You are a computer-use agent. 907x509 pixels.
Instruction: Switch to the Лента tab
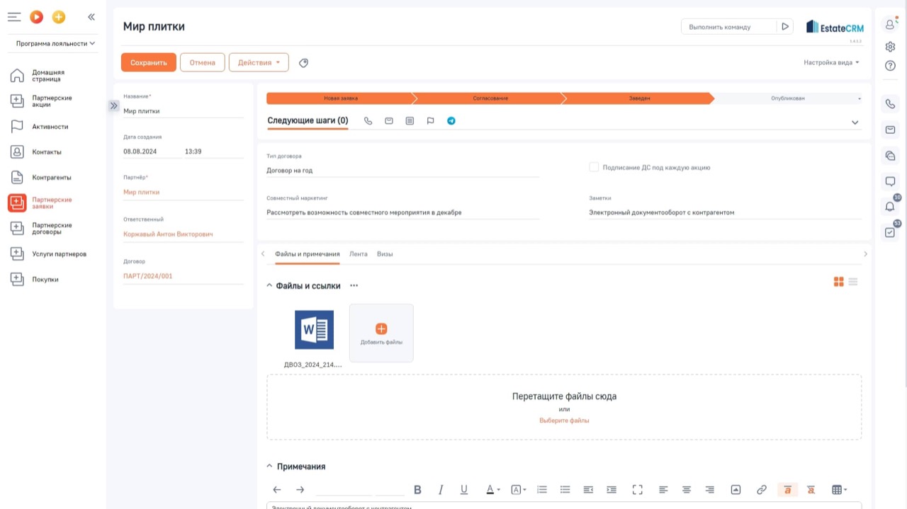[x=359, y=253]
